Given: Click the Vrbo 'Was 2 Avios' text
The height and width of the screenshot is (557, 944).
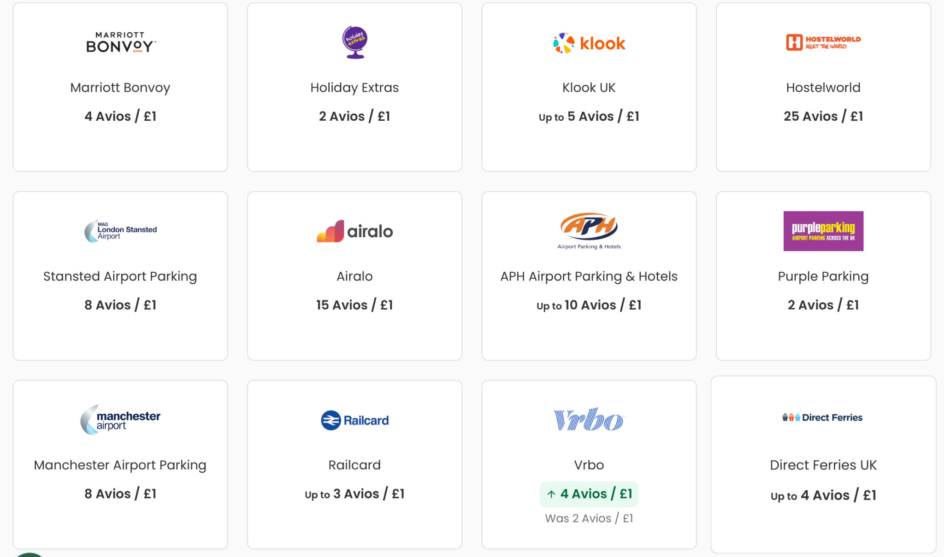Looking at the screenshot, I should pyautogui.click(x=589, y=518).
